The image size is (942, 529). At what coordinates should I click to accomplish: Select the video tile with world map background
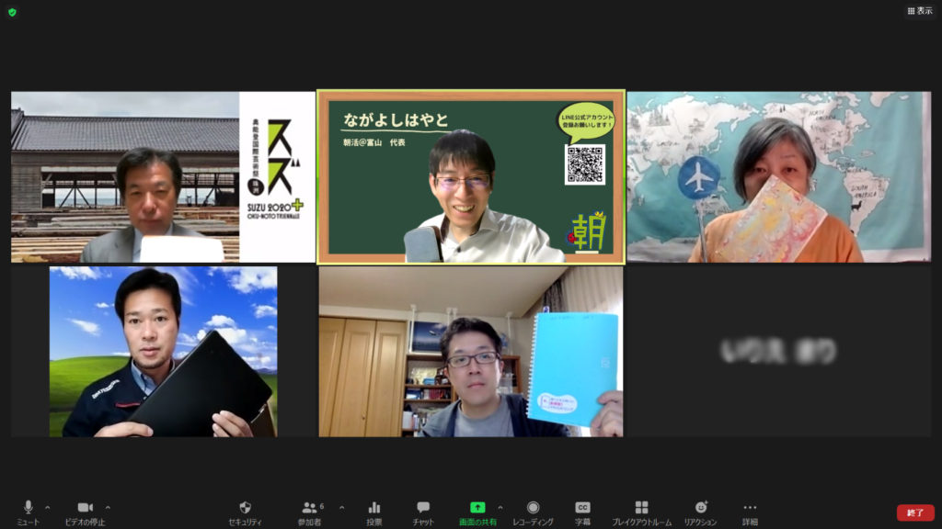click(779, 177)
